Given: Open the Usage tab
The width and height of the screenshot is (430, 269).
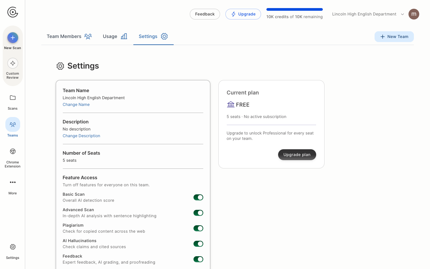Looking at the screenshot, I should pos(115,36).
